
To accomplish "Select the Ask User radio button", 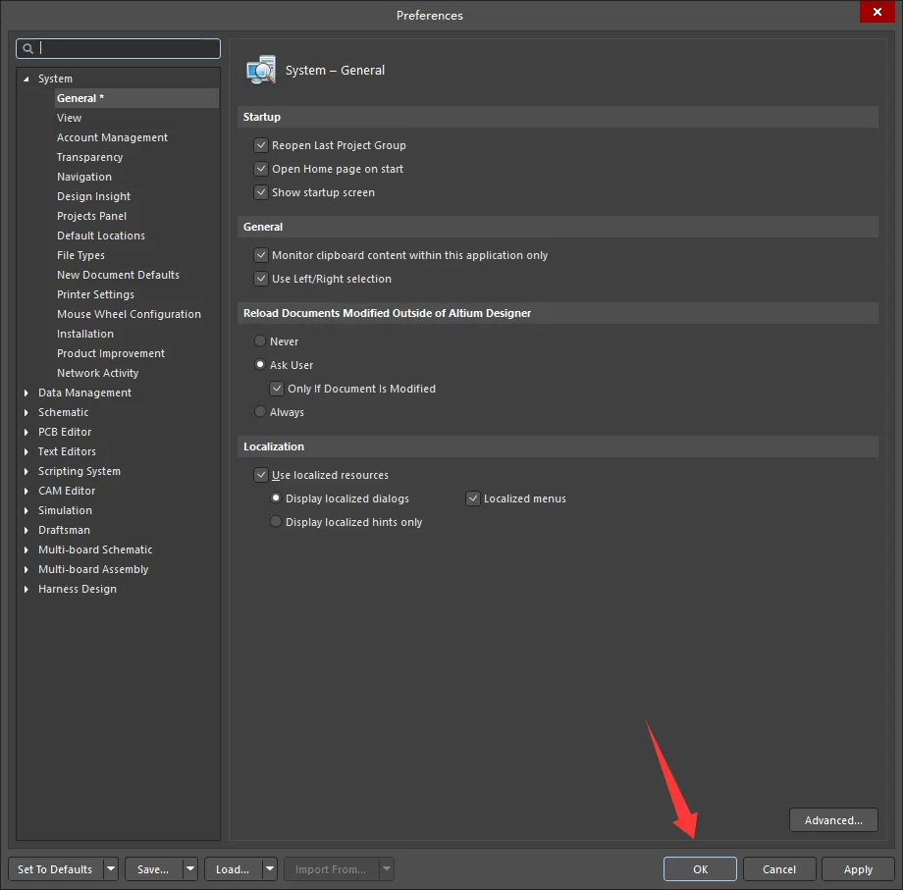I will point(260,365).
